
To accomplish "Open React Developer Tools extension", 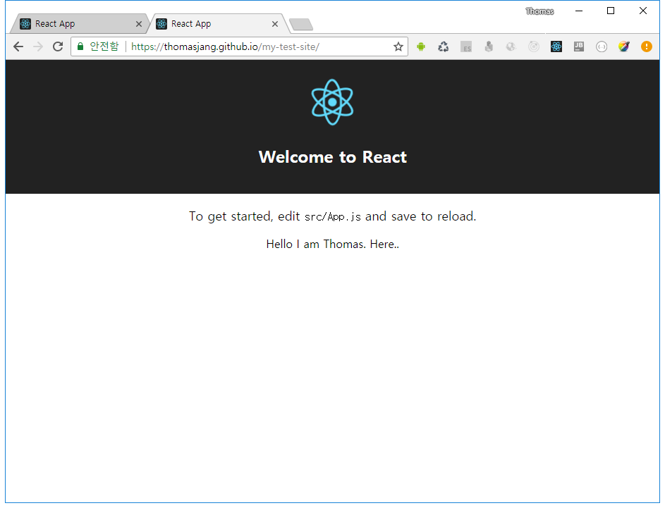I will tap(556, 47).
